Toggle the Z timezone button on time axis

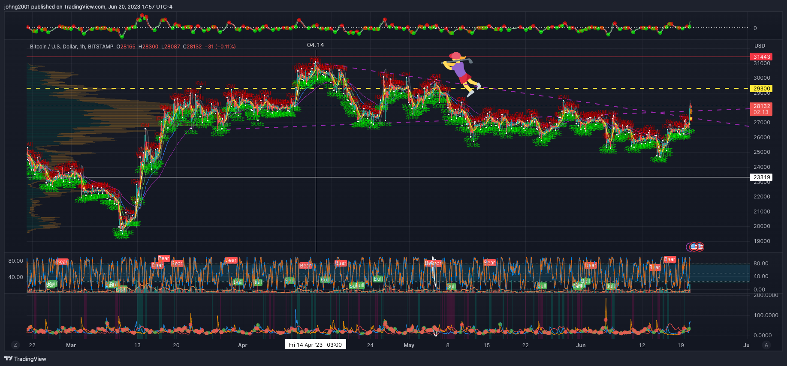15,345
